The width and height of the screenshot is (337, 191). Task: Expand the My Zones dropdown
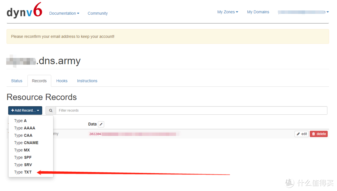click(x=227, y=12)
